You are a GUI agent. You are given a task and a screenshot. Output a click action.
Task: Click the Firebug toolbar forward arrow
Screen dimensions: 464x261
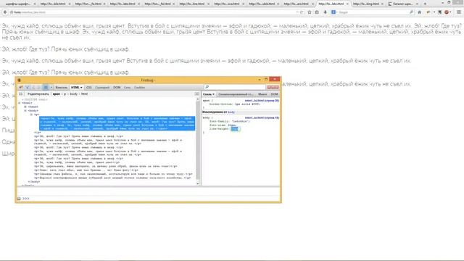(x=38, y=88)
